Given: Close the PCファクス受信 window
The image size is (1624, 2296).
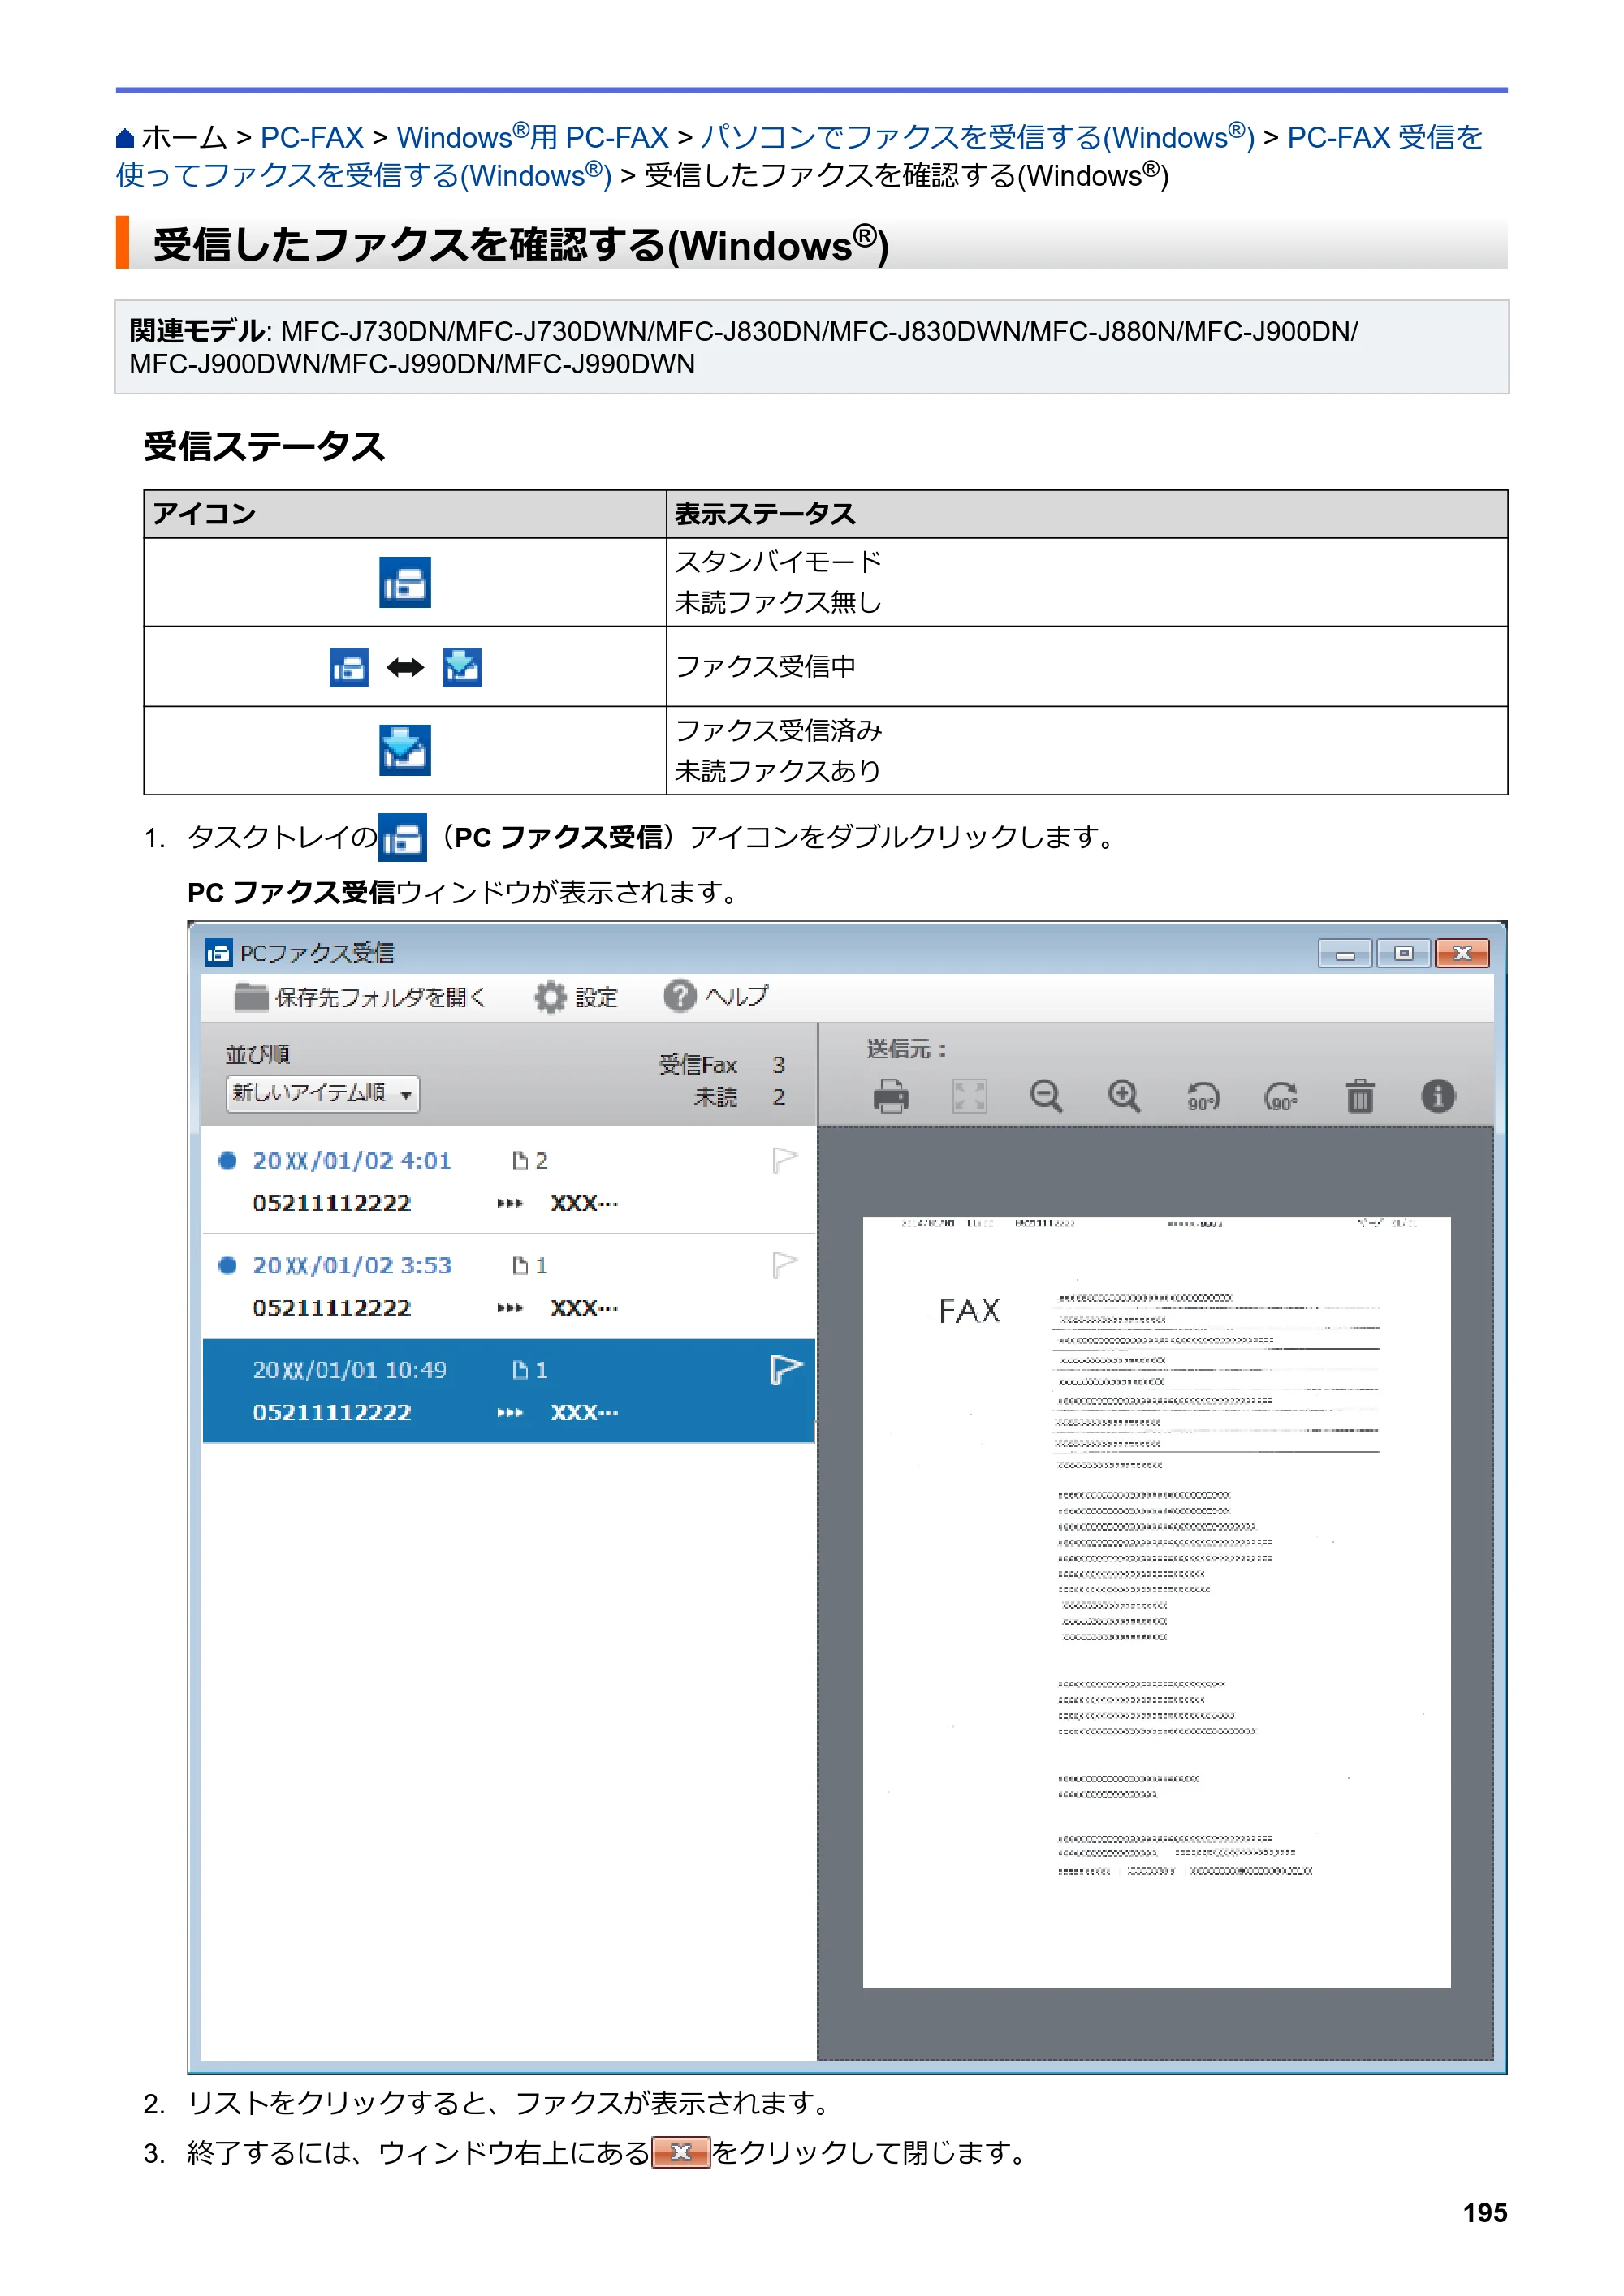Looking at the screenshot, I should (x=1462, y=954).
